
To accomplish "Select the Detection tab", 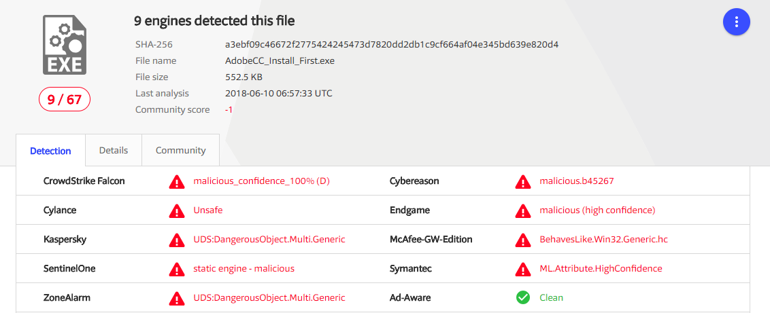I will click(50, 151).
